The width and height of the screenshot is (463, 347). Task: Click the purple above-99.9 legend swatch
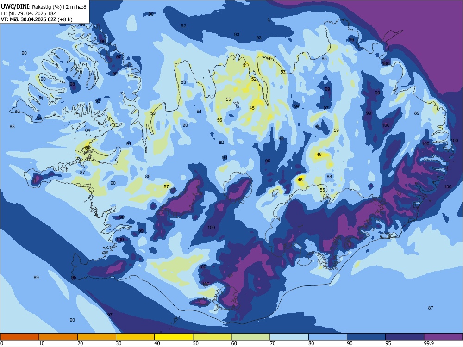click(443, 337)
